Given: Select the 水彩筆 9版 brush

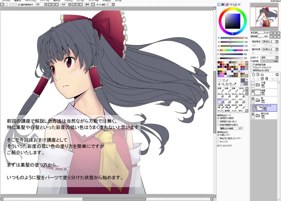Looking at the screenshot, I should (221, 107).
